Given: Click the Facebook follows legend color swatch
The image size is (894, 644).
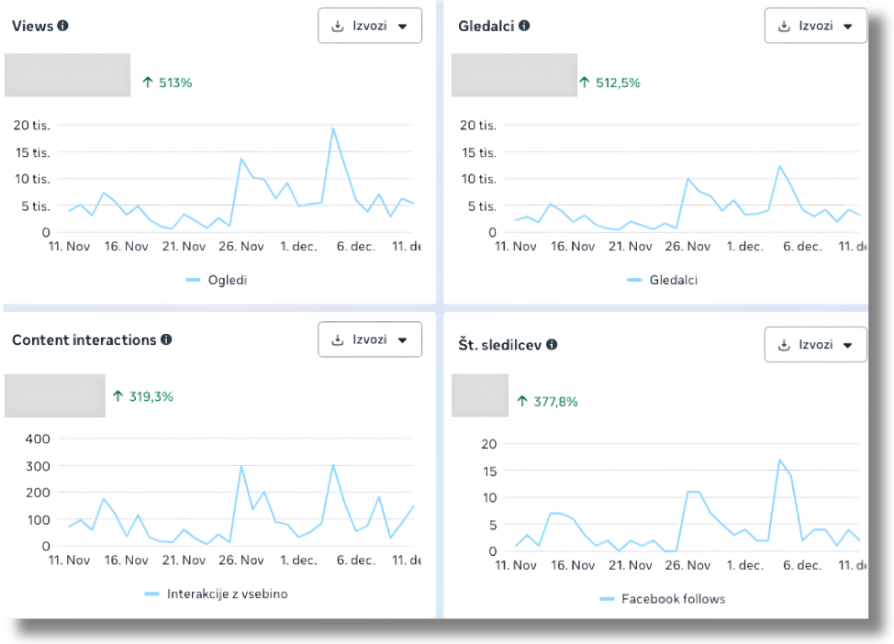Looking at the screenshot, I should 608,599.
